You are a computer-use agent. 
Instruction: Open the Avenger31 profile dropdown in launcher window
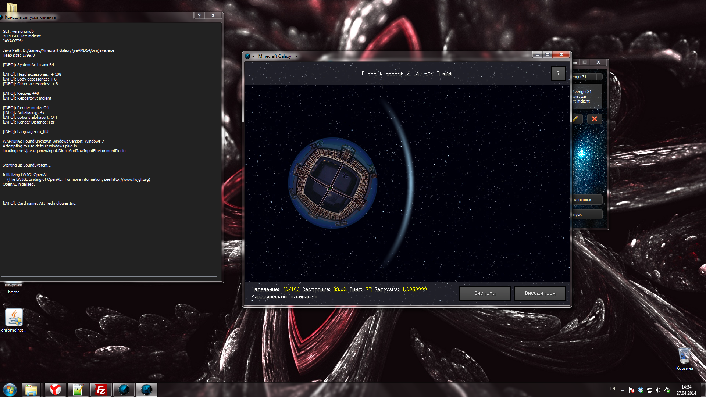pos(587,77)
